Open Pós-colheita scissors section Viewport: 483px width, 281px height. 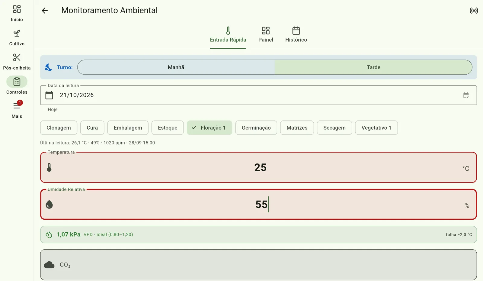[x=17, y=62]
